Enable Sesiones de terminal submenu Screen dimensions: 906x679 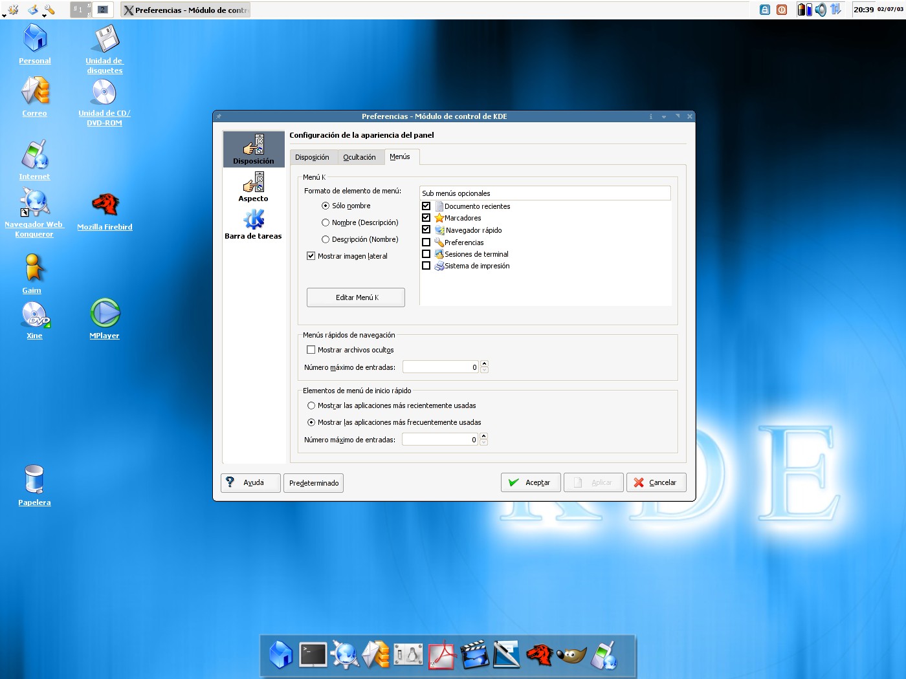[x=426, y=254]
